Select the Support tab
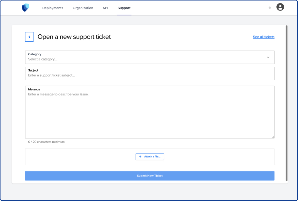Screen dimensions: 298x201 [124, 8]
